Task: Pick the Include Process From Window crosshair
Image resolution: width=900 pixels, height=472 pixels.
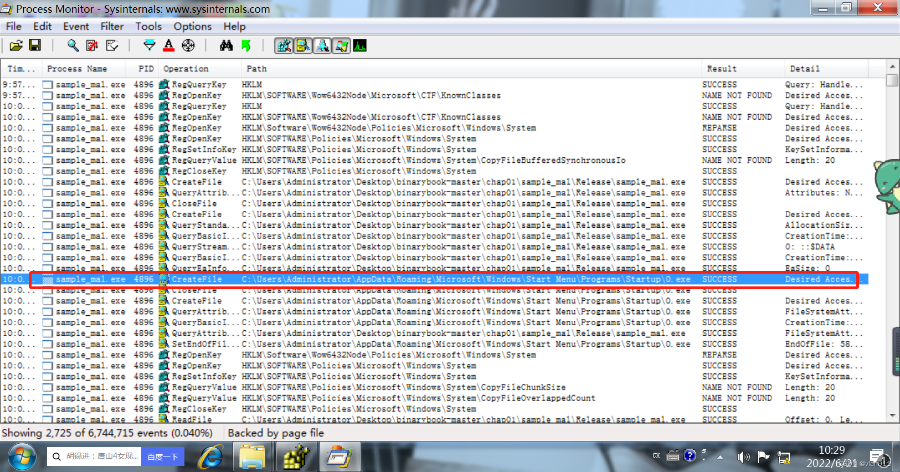Action: tap(188, 45)
